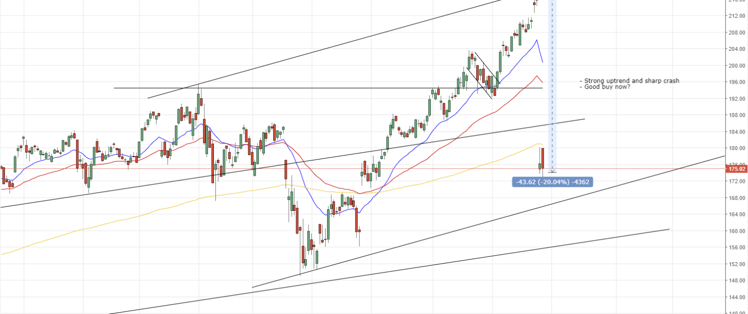The image size is (748, 314).
Task: Click the 204.00 price axis label
Action: pyautogui.click(x=737, y=49)
